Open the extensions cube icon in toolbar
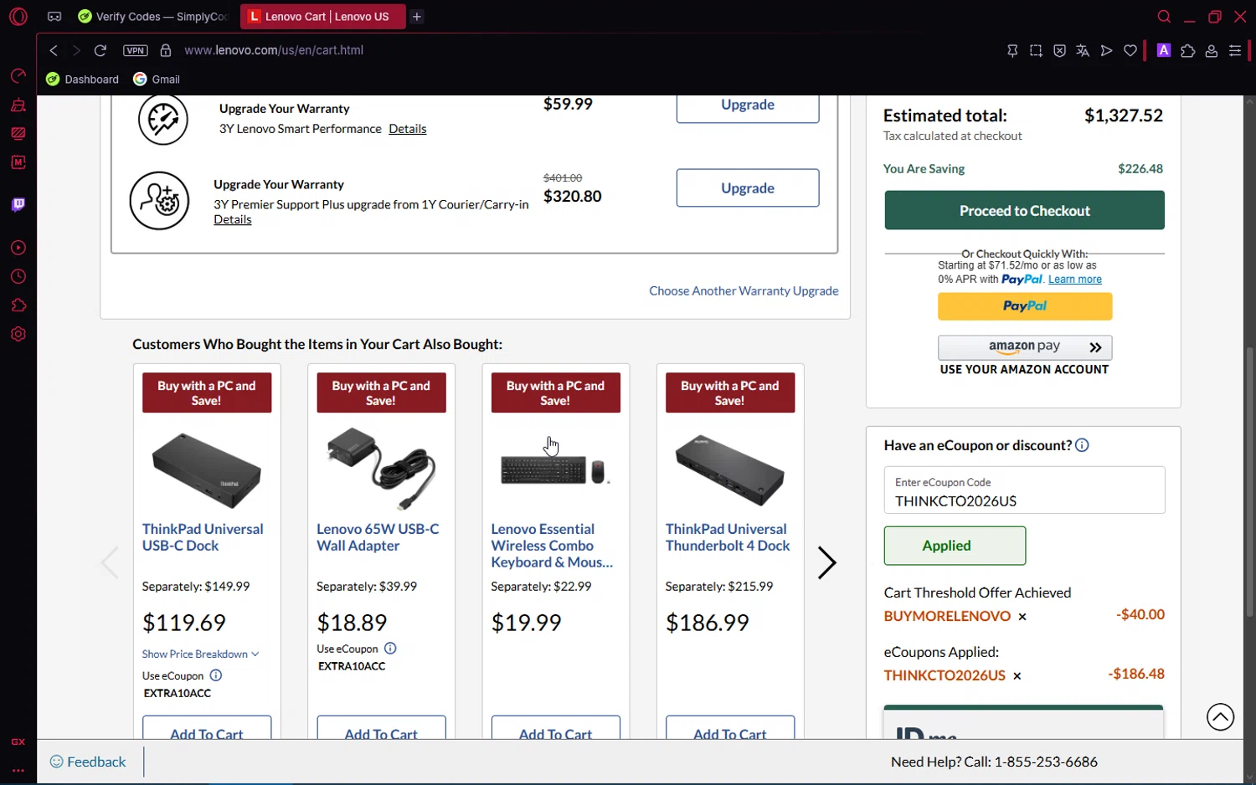 (1187, 51)
